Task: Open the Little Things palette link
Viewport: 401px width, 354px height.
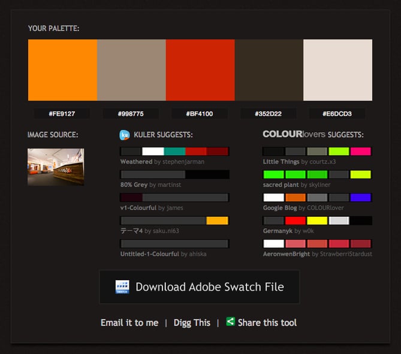Action: tap(281, 162)
